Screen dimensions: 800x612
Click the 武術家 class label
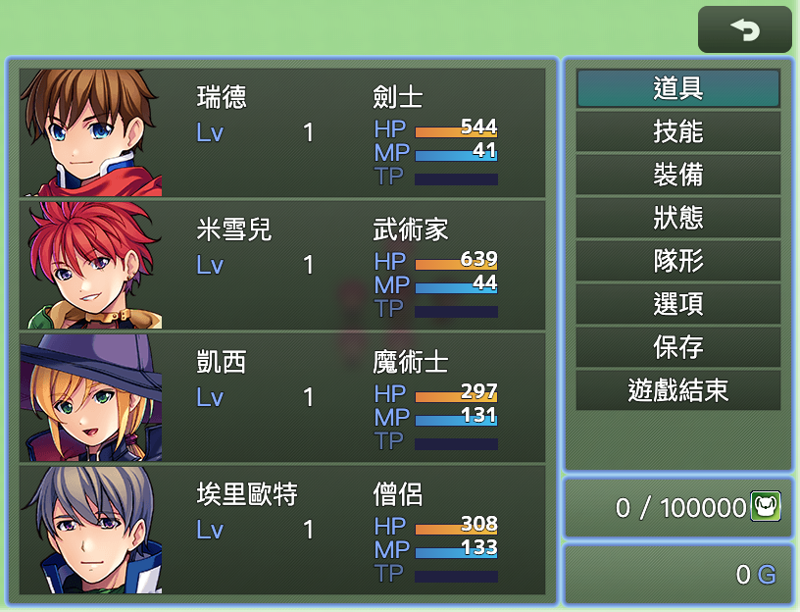(410, 229)
